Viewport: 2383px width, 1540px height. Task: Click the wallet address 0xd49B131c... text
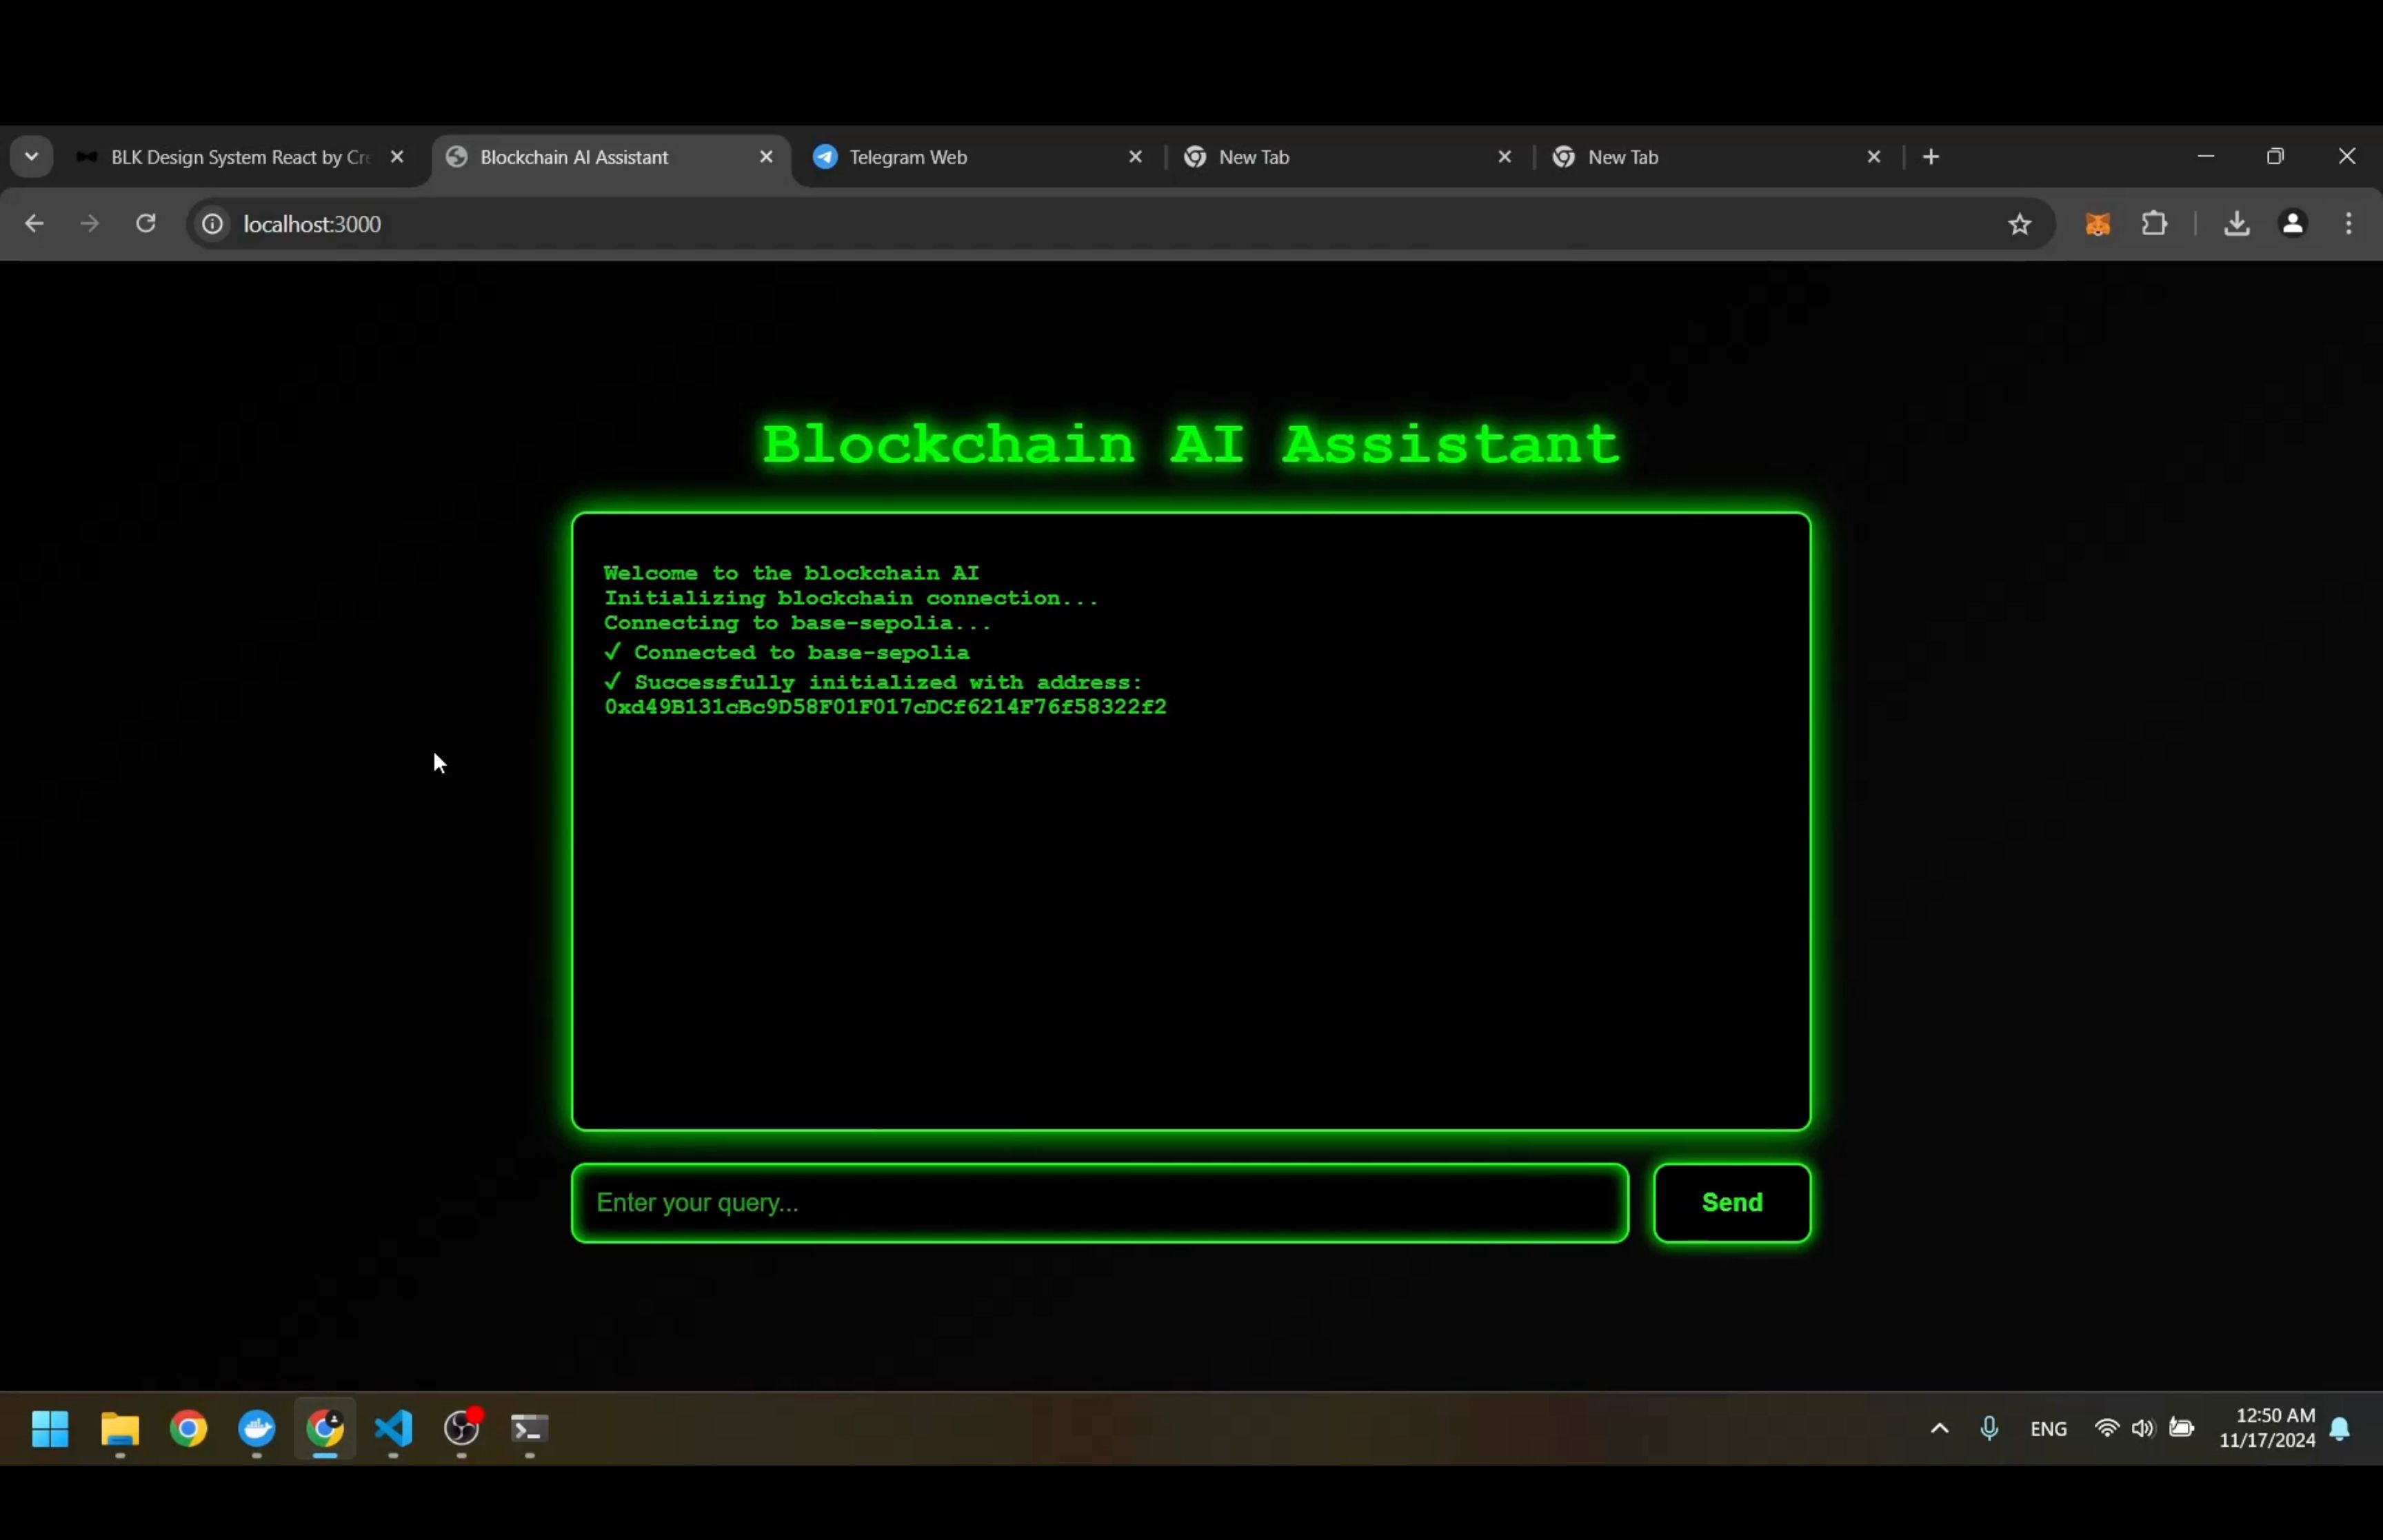(x=885, y=707)
